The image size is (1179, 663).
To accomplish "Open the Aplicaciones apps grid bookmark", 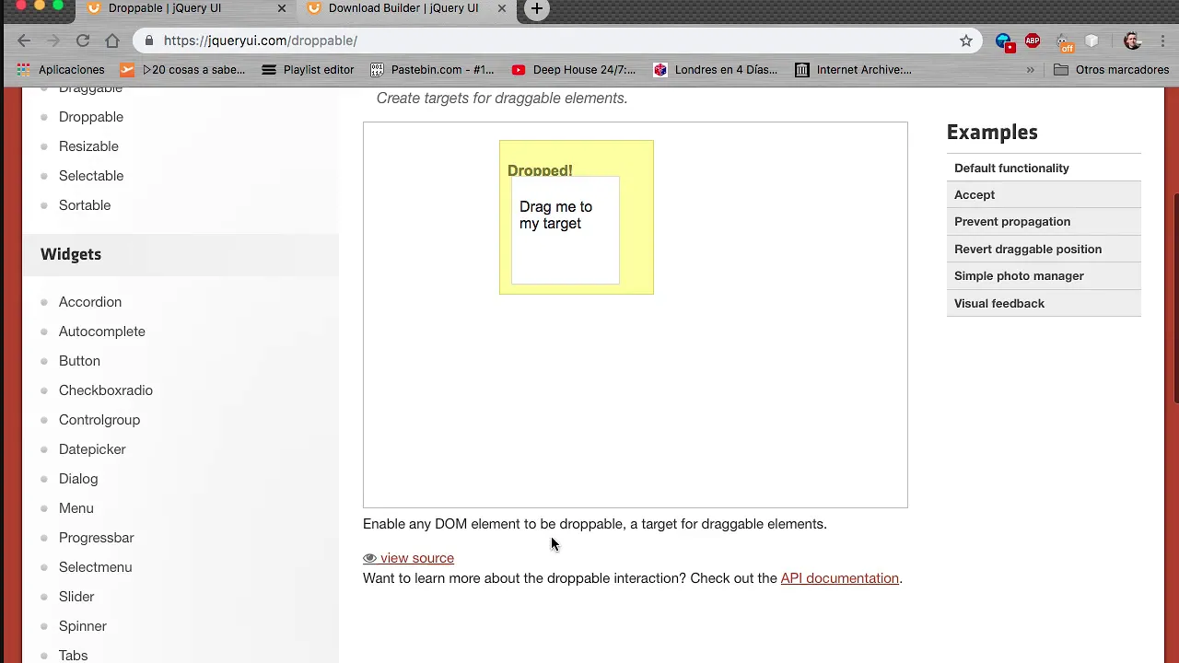I will (x=61, y=69).
